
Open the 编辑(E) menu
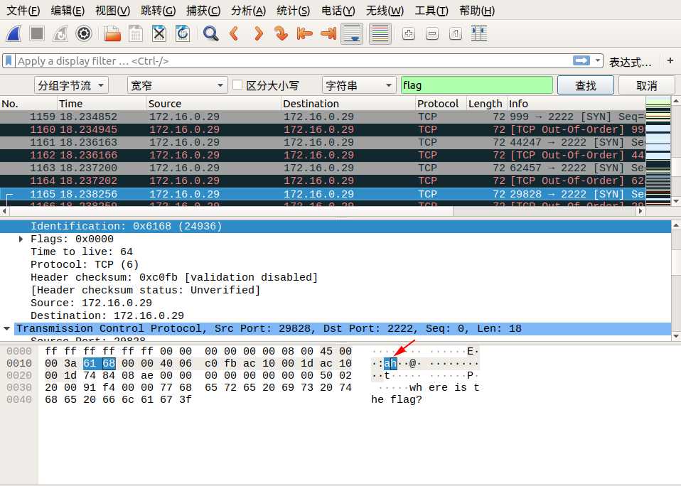(68, 11)
